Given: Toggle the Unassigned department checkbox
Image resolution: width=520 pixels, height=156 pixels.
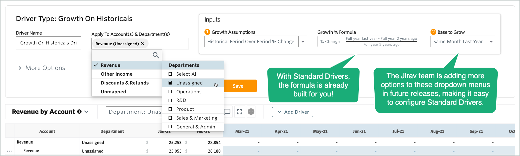Looking at the screenshot, I should 170,83.
